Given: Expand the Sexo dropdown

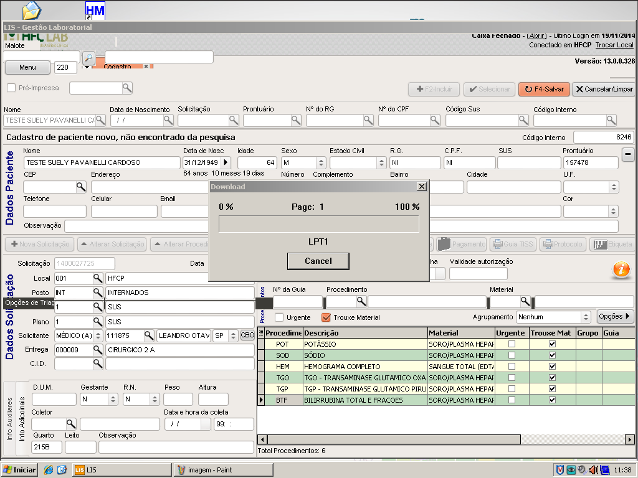Looking at the screenshot, I should coord(321,162).
